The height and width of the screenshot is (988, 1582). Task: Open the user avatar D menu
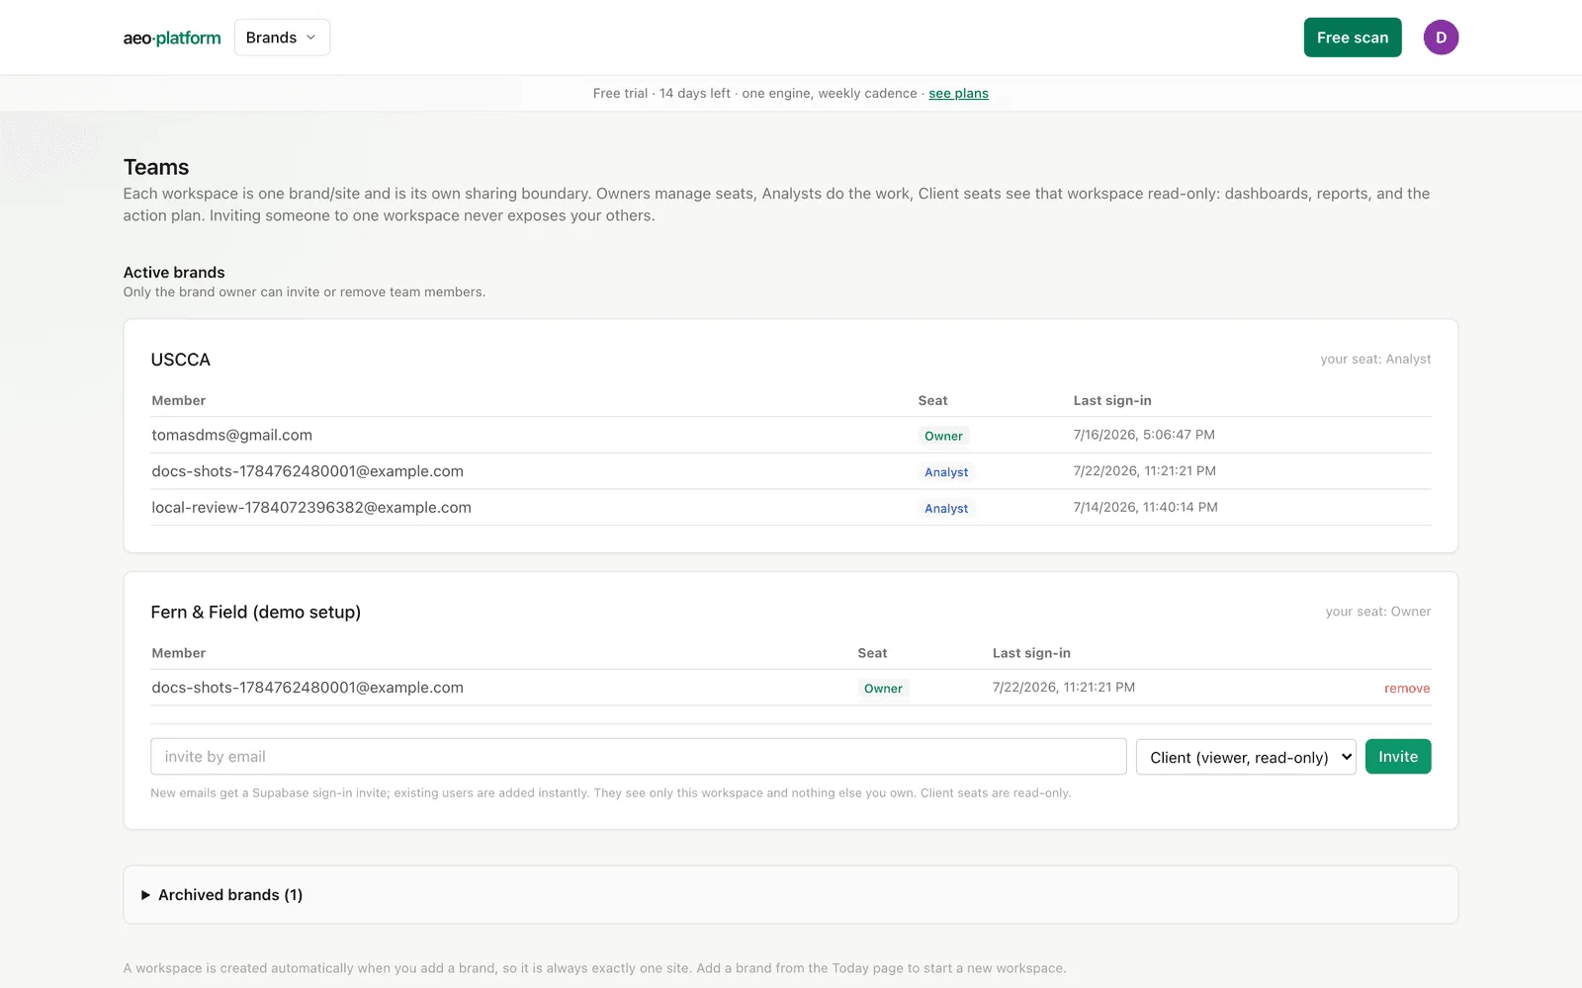point(1441,38)
